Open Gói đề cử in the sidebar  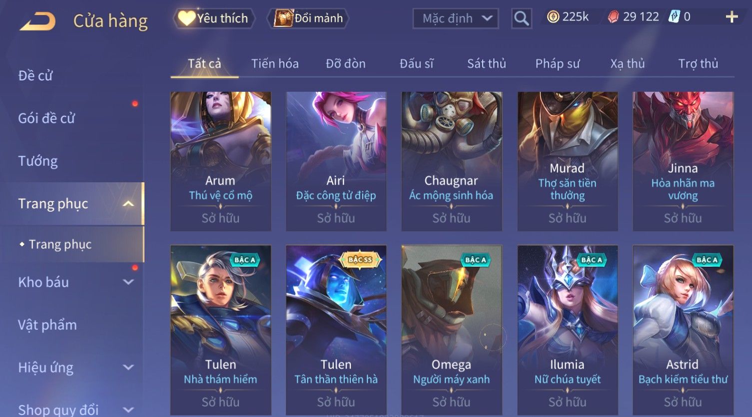(46, 118)
